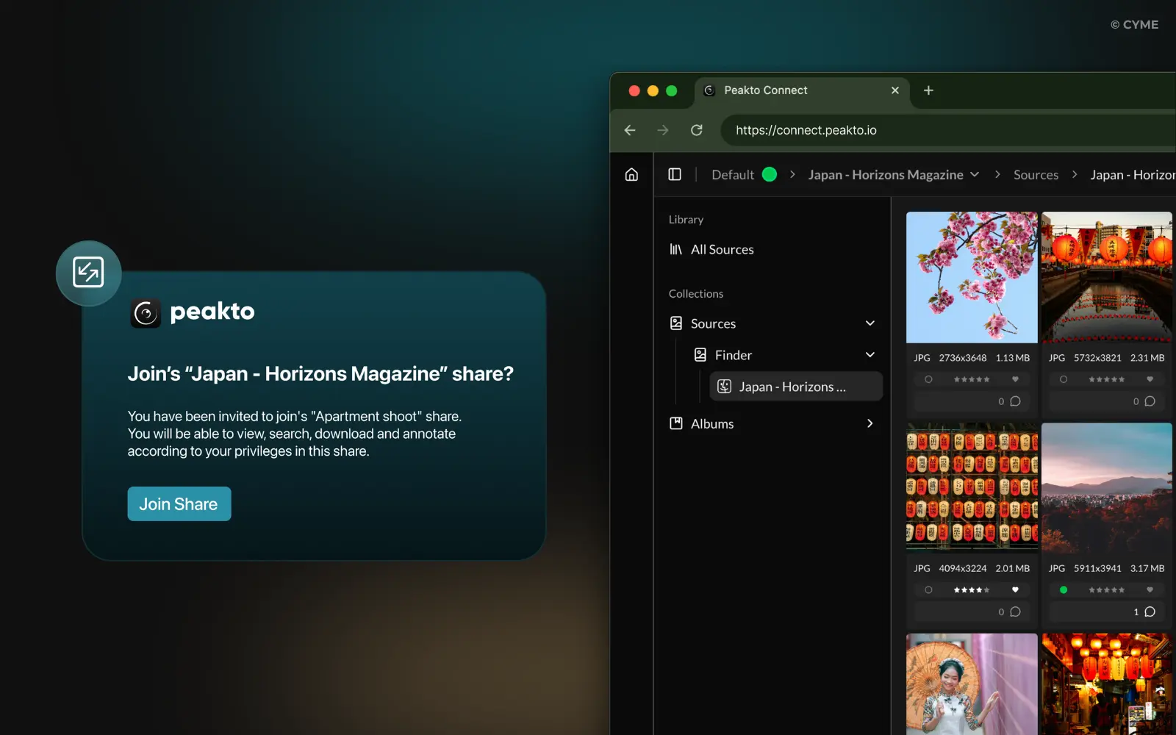Click the Join Share button
The image size is (1176, 735).
click(179, 504)
